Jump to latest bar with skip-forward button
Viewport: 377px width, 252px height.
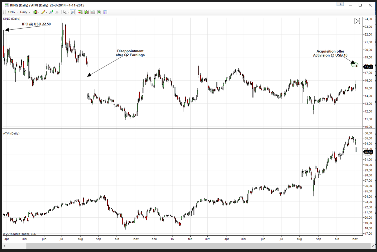tap(357, 21)
